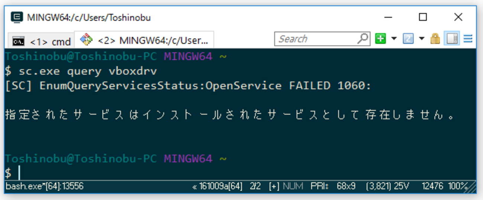Open the hamburger system menu icon
This screenshot has width=483, height=200.
click(x=468, y=39)
